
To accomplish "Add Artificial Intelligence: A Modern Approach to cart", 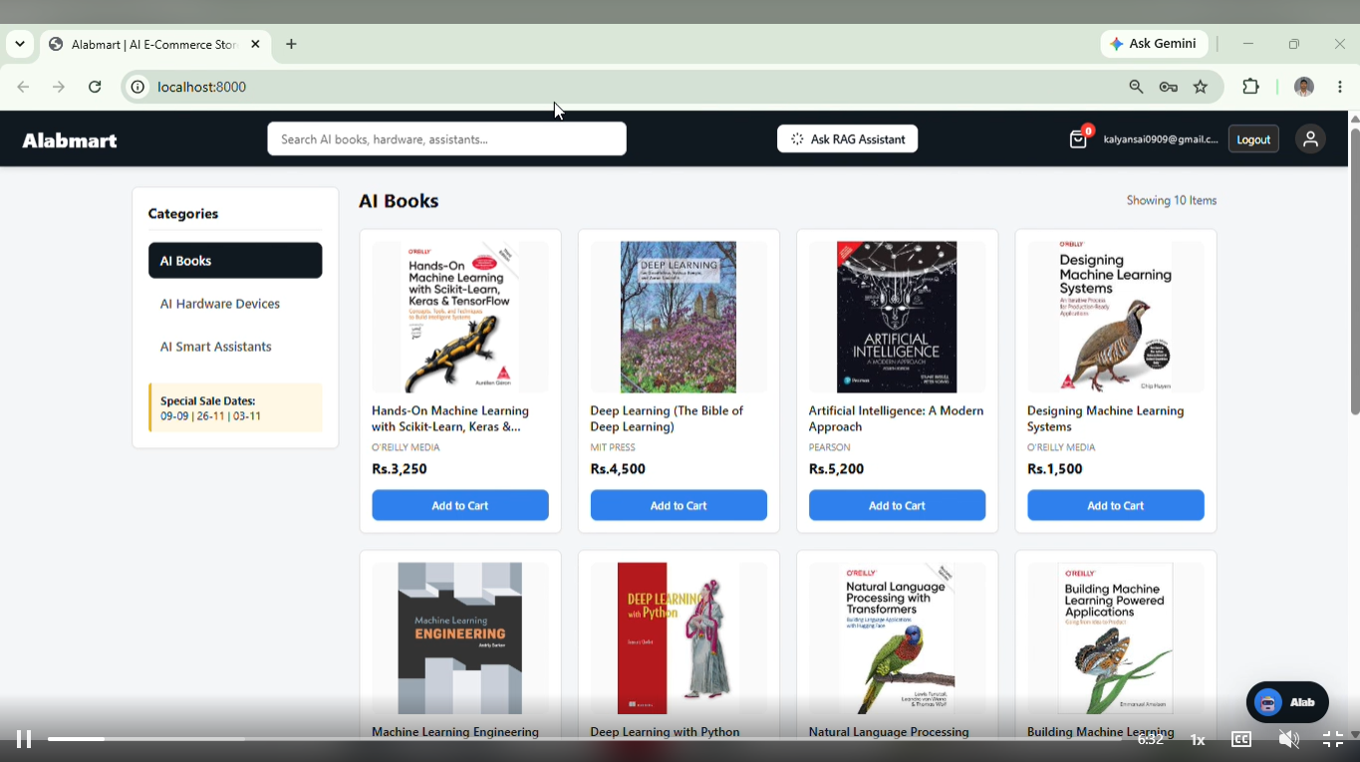I will click(x=897, y=505).
